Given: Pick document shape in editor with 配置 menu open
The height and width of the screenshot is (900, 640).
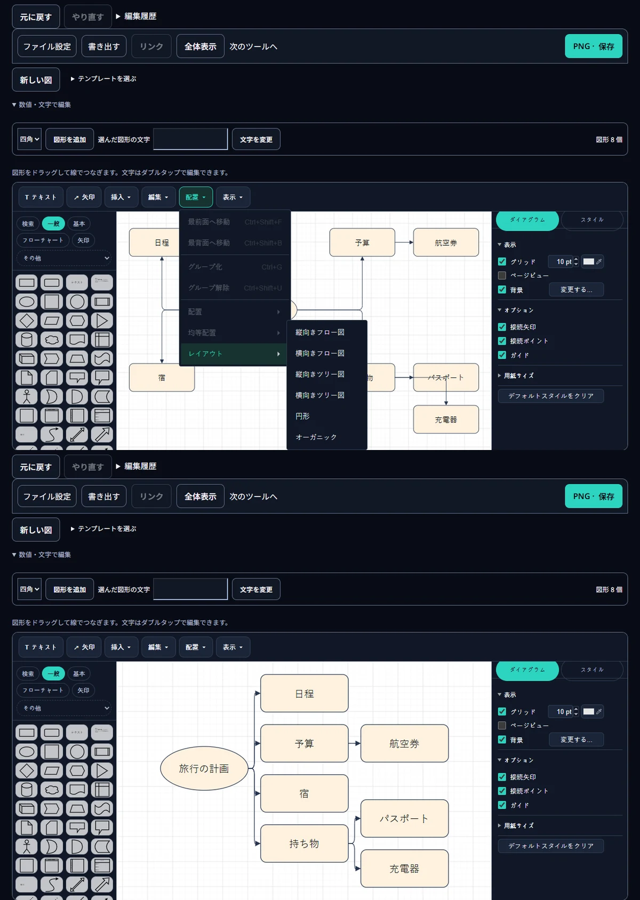Looking at the screenshot, I should pyautogui.click(x=77, y=340).
